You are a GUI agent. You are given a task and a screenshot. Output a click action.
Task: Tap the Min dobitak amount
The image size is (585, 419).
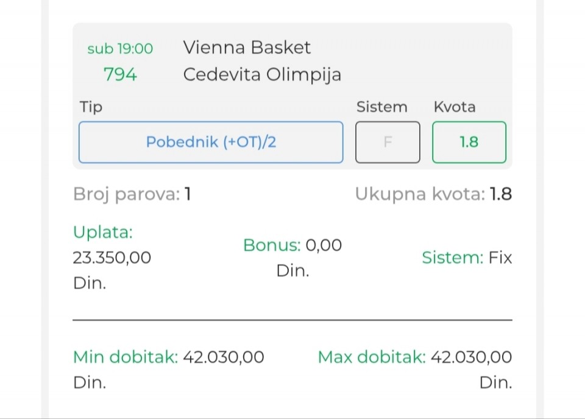point(224,357)
